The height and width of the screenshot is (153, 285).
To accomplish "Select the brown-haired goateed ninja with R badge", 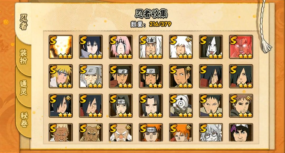I will click(x=241, y=106).
